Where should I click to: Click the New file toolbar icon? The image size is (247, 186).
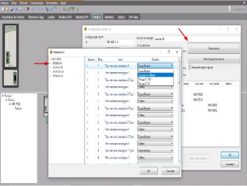(3, 9)
